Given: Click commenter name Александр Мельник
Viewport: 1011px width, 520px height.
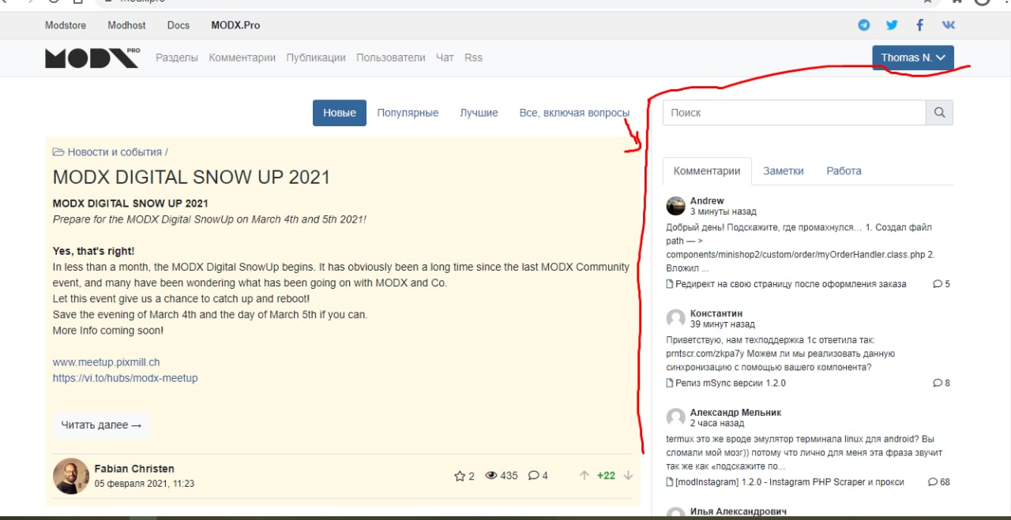Looking at the screenshot, I should 735,413.
